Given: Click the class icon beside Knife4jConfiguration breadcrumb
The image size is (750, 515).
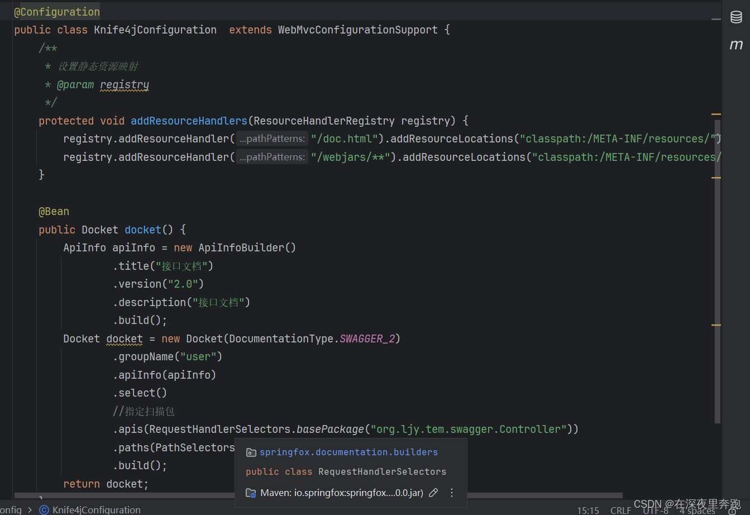Looking at the screenshot, I should point(44,510).
